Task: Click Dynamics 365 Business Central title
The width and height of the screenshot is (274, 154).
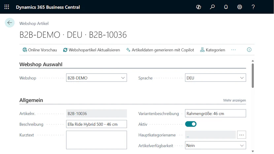Action: (x=48, y=7)
